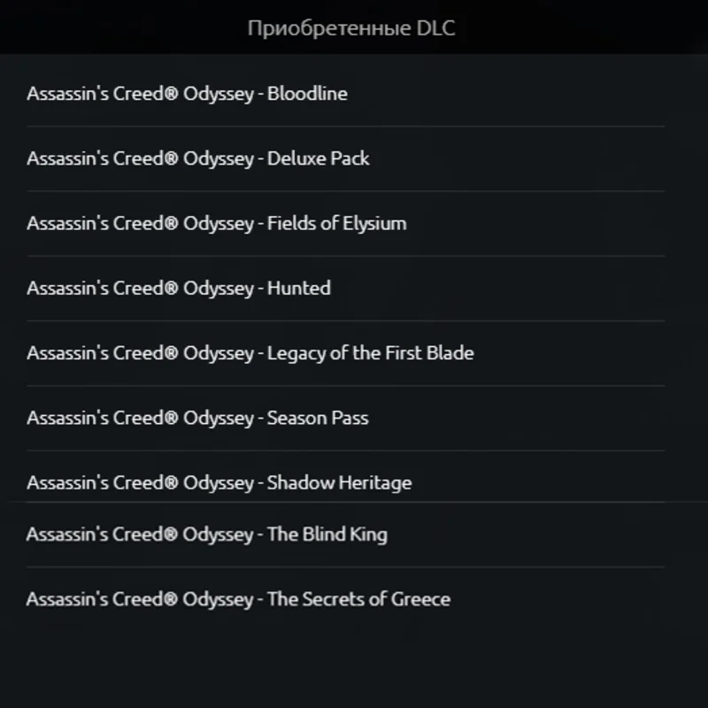
Task: Select the Bloodline DLC entry
Action: coord(187,94)
